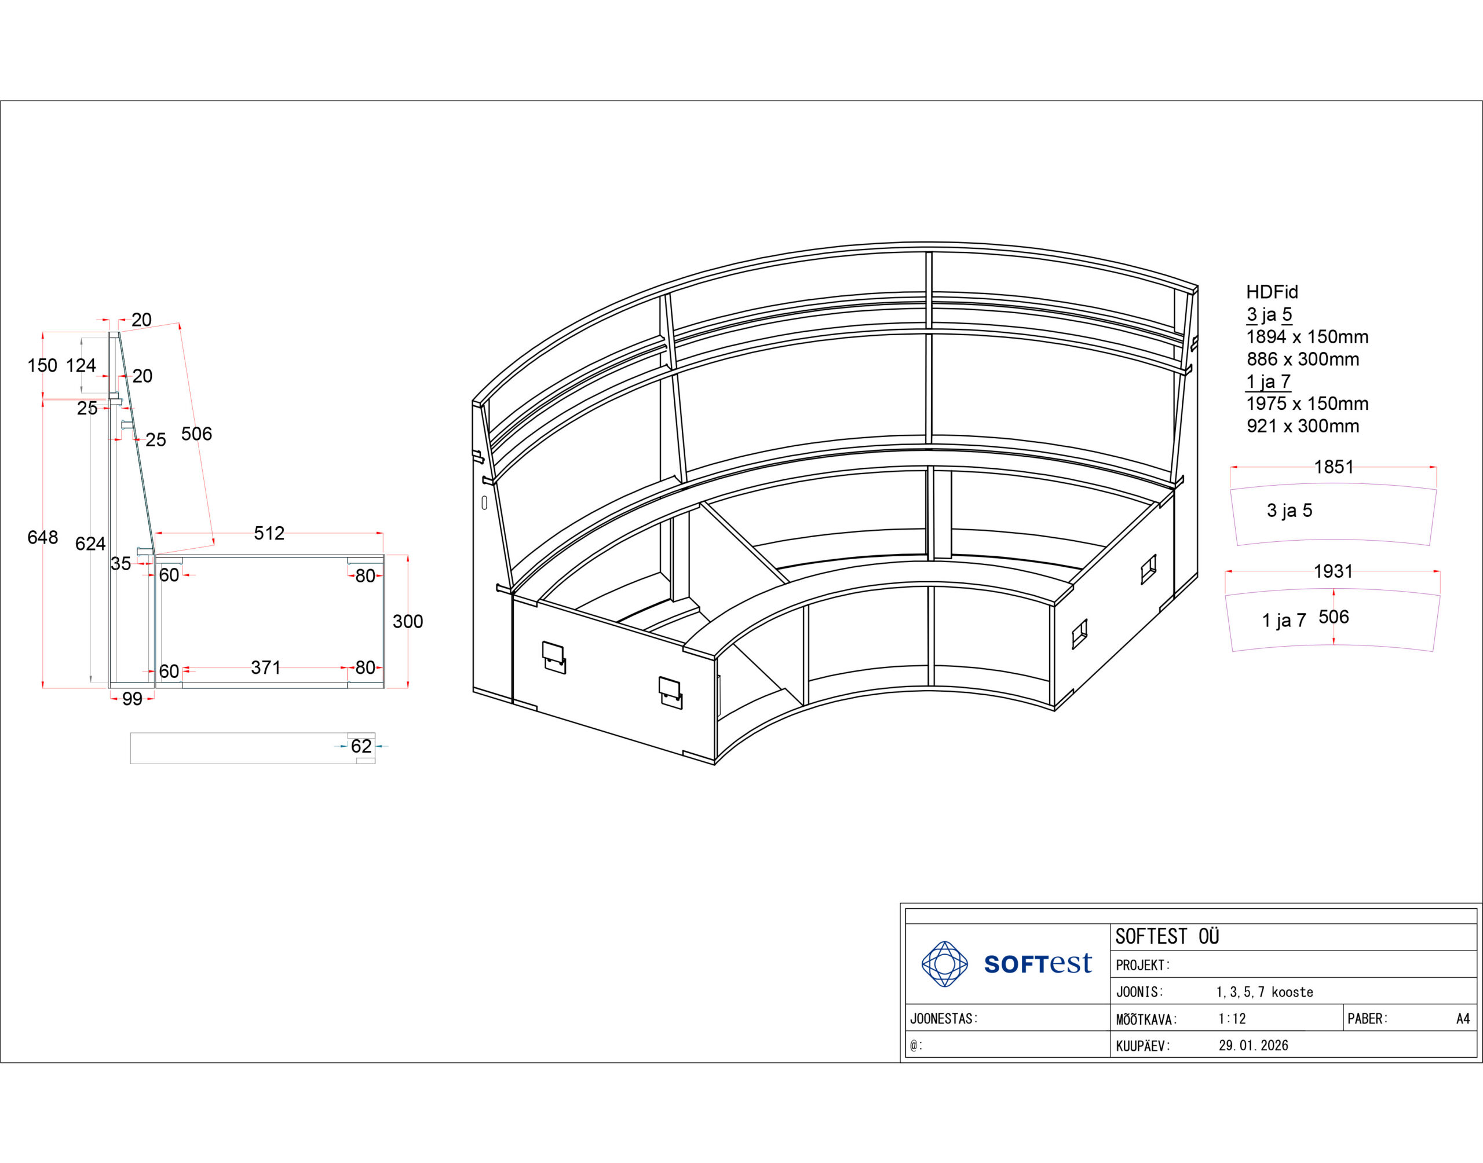Select the 371 dimension at bottom
This screenshot has width=1483, height=1163.
[266, 667]
